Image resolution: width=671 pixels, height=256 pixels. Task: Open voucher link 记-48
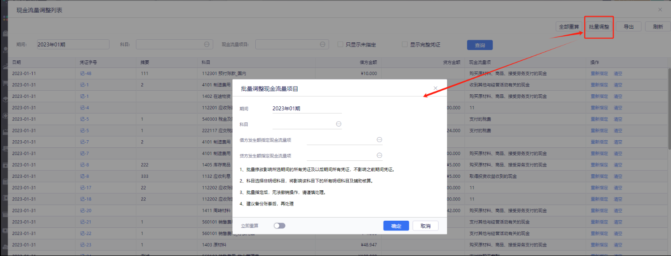tap(85, 73)
